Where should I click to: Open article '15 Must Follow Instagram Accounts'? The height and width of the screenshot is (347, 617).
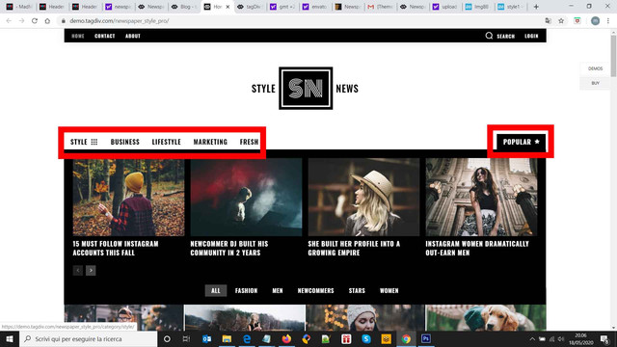pos(116,249)
